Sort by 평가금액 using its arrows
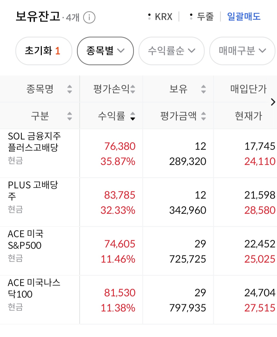This screenshot has width=277, height=337. pos(203,116)
